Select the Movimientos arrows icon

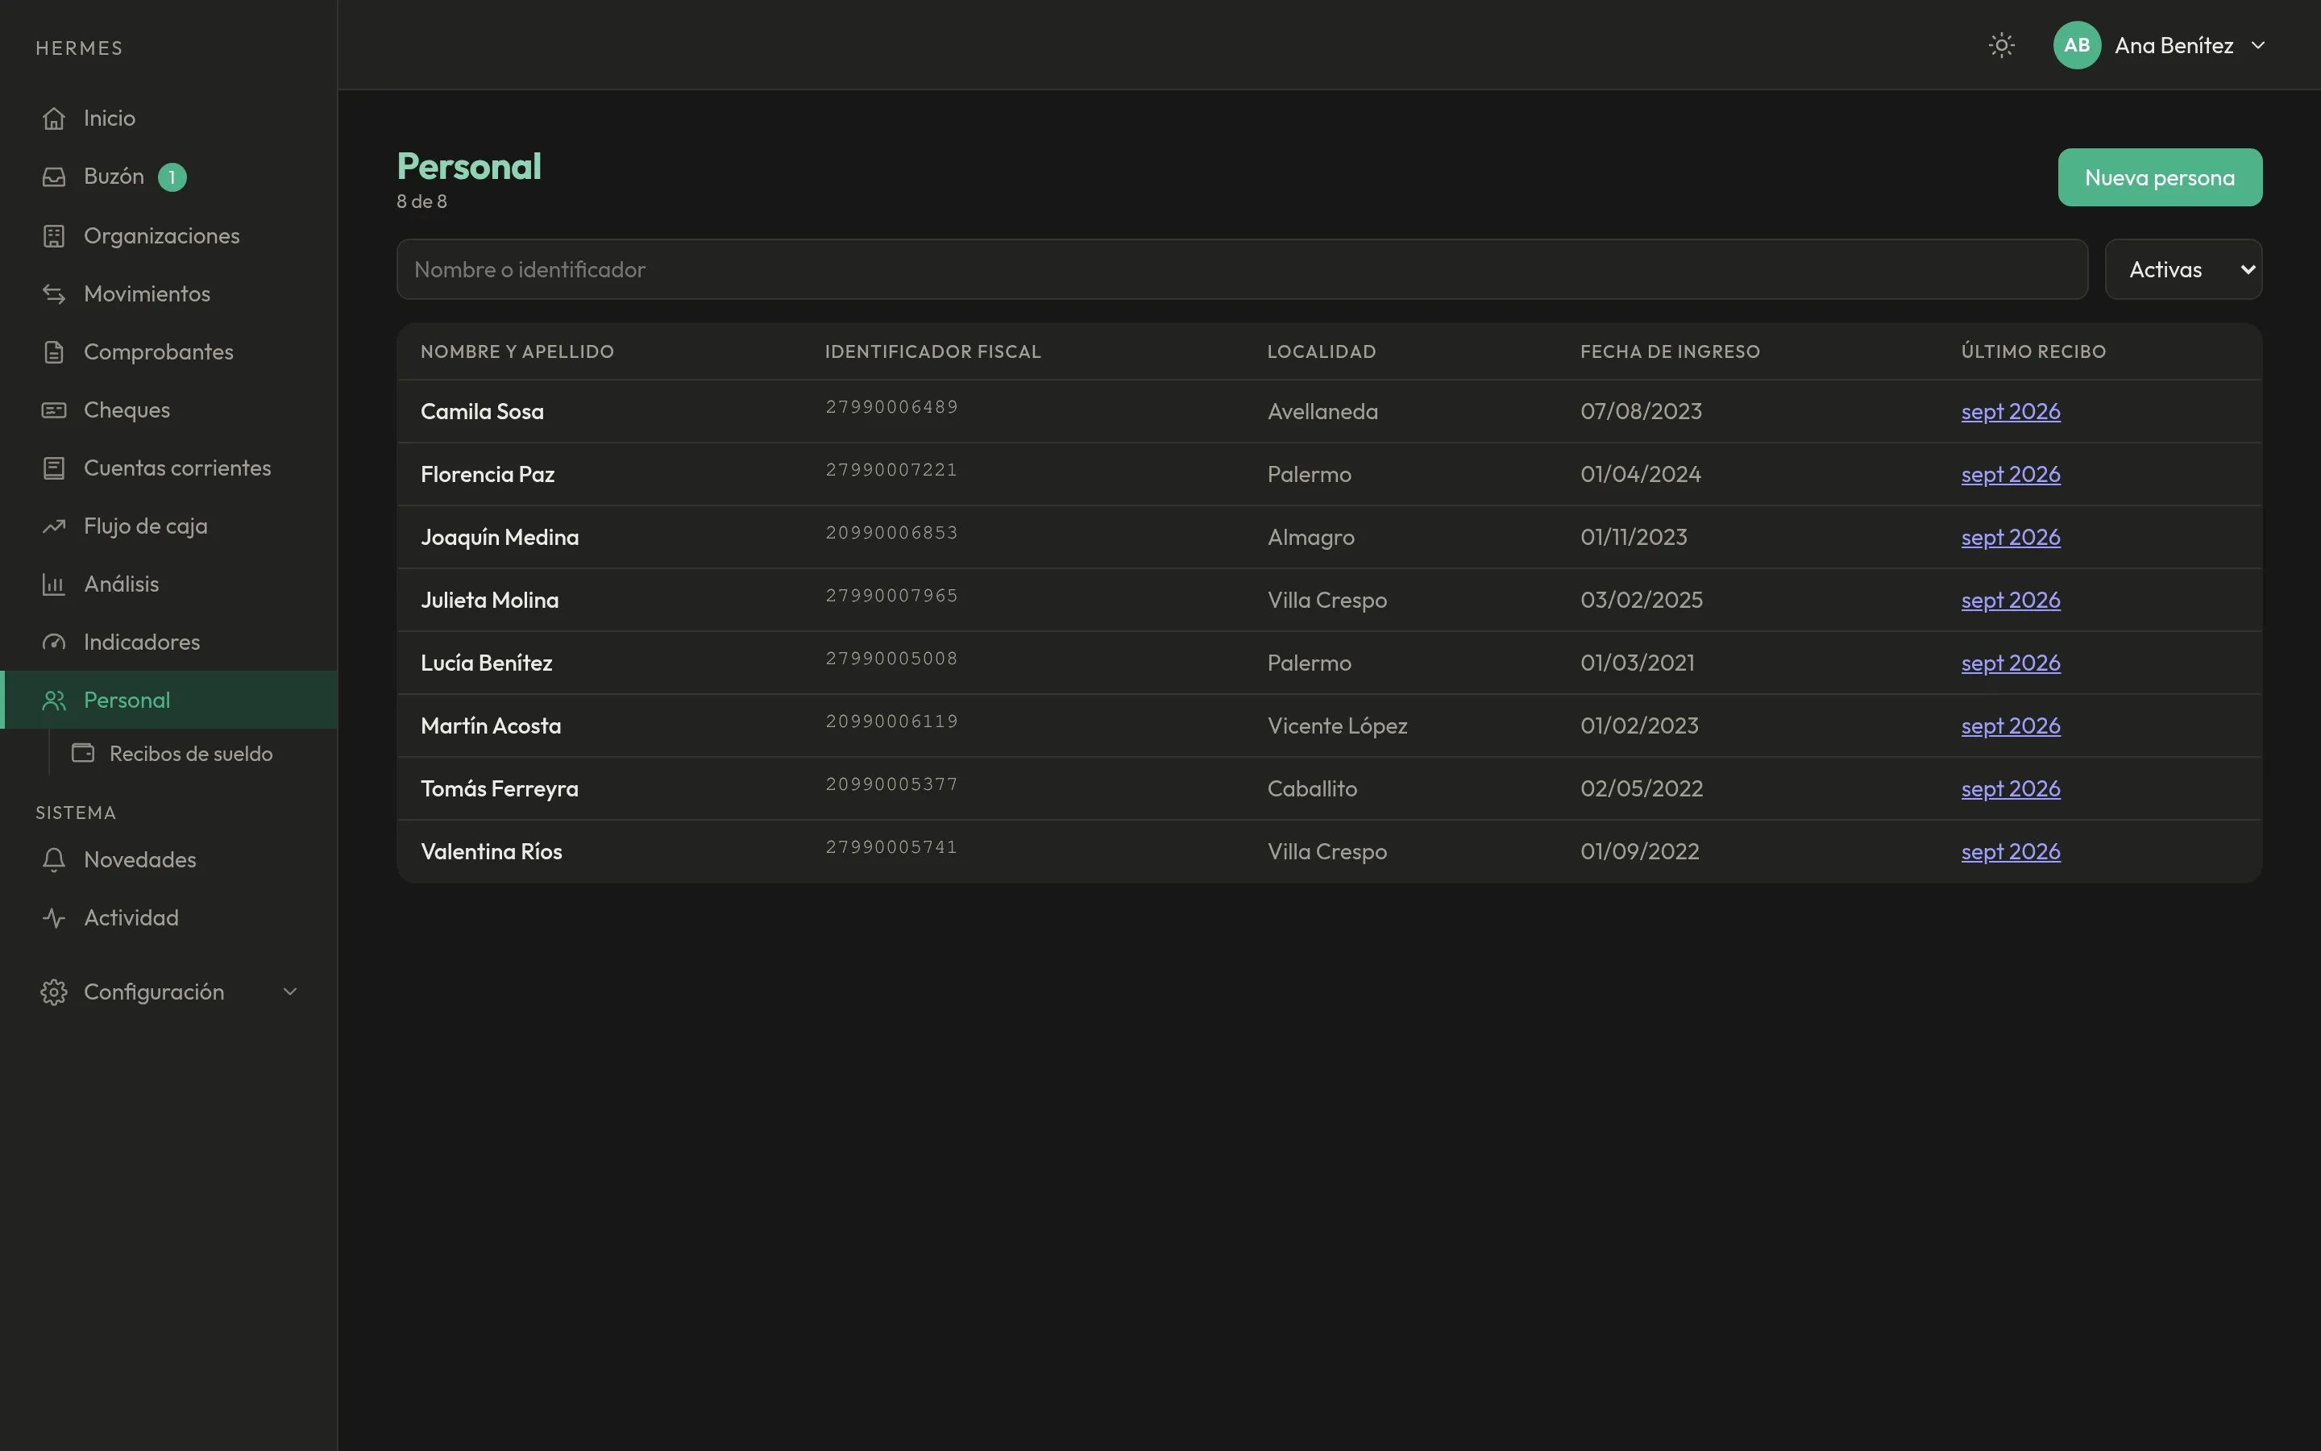[x=54, y=293]
